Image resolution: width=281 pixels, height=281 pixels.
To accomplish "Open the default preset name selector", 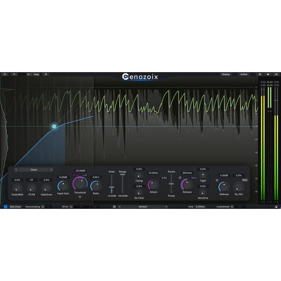I will (143, 207).
